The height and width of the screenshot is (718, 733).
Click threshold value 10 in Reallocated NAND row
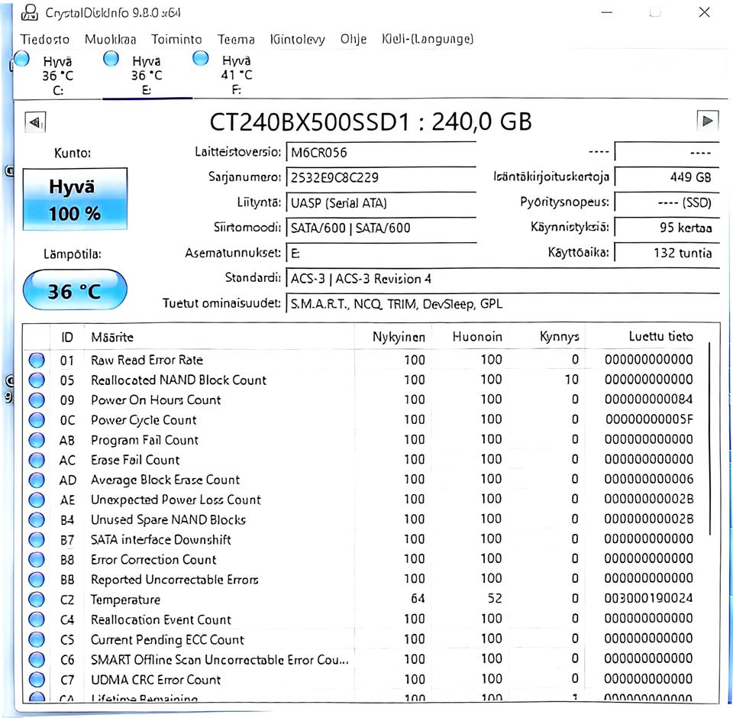coord(571,380)
